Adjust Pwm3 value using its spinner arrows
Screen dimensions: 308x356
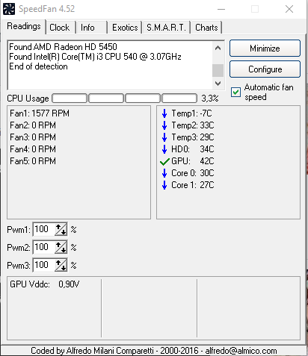pyautogui.click(x=61, y=265)
